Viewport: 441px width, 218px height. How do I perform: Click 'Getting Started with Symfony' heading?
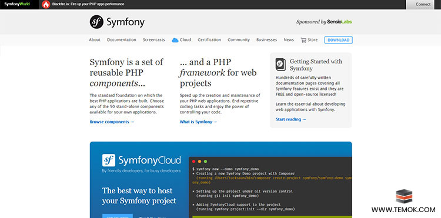pyautogui.click(x=316, y=65)
